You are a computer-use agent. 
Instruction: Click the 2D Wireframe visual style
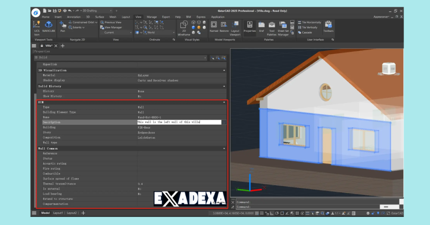pos(184,28)
